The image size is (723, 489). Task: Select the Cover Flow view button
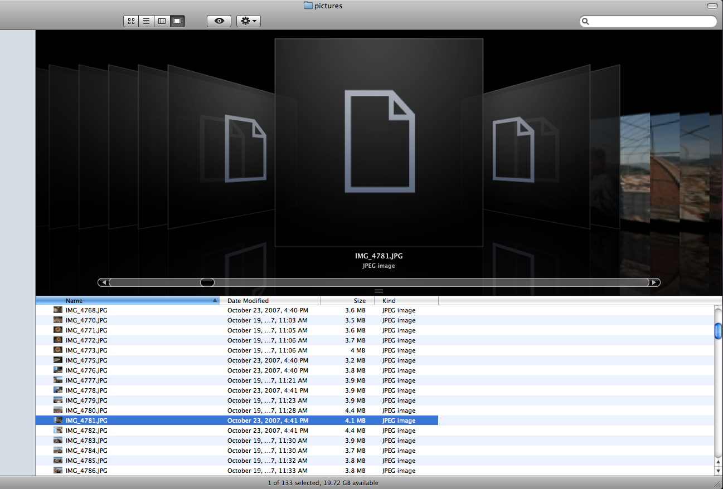pyautogui.click(x=177, y=21)
